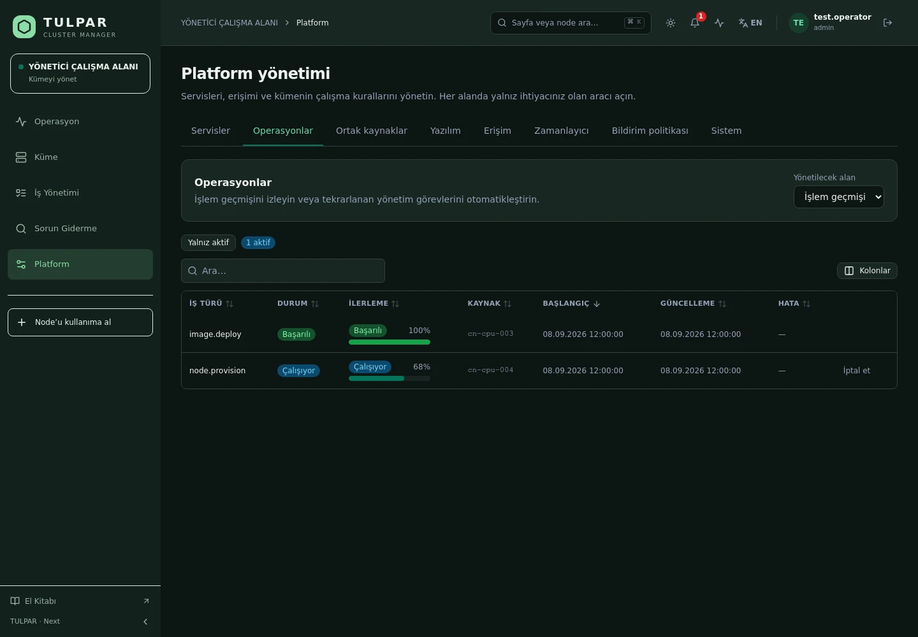Sort by İlerleme column

[374, 304]
